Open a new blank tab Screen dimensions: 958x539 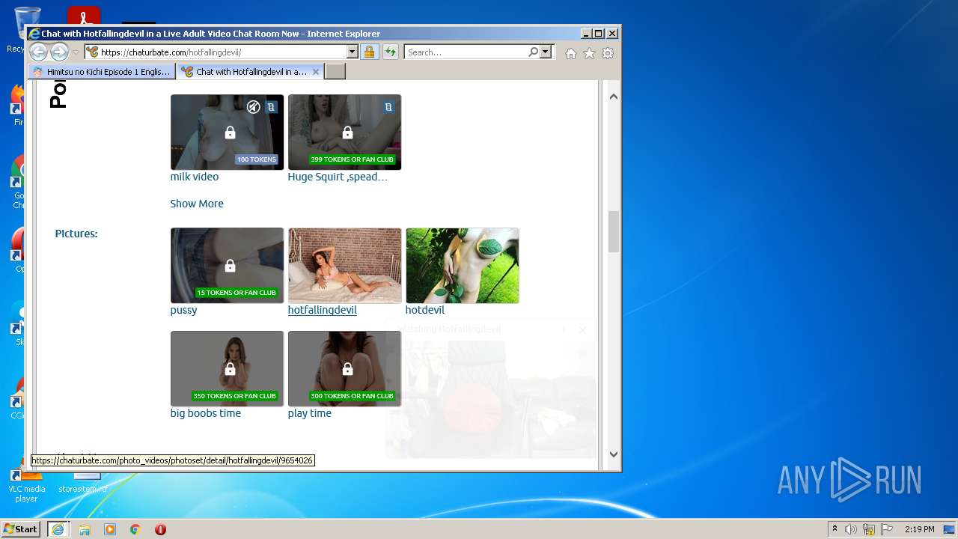point(335,72)
